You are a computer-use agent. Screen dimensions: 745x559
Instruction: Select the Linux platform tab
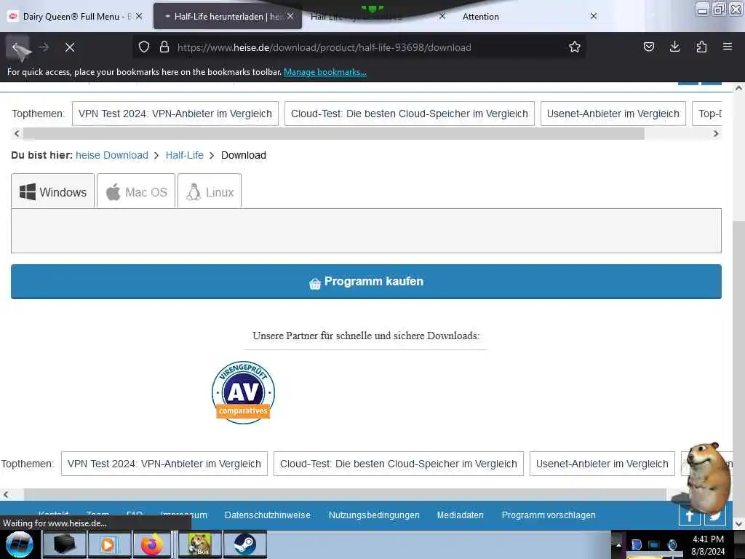pos(210,191)
